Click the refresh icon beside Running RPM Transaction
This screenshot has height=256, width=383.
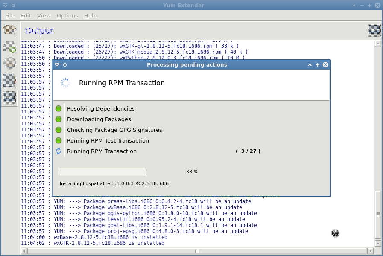point(58,151)
